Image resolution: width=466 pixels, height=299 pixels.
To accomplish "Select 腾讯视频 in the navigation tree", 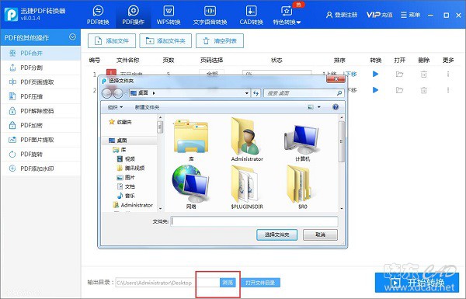I will [x=130, y=169].
